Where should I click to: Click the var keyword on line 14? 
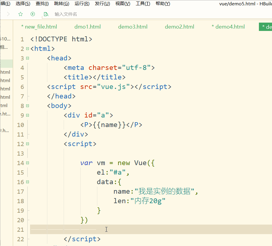[x=86, y=163]
